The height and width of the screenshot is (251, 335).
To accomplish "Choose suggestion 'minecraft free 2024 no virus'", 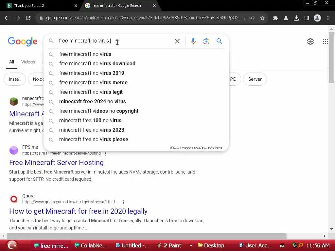I will pos(136,102).
